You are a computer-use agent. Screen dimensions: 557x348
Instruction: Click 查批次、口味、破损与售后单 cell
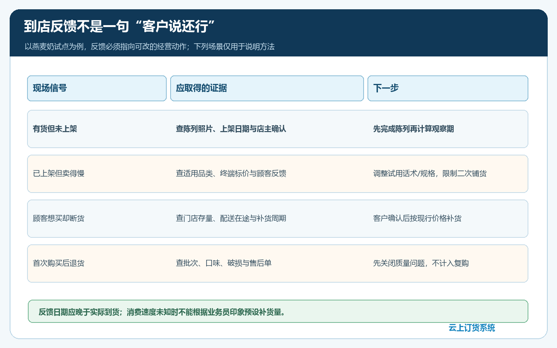224,263
